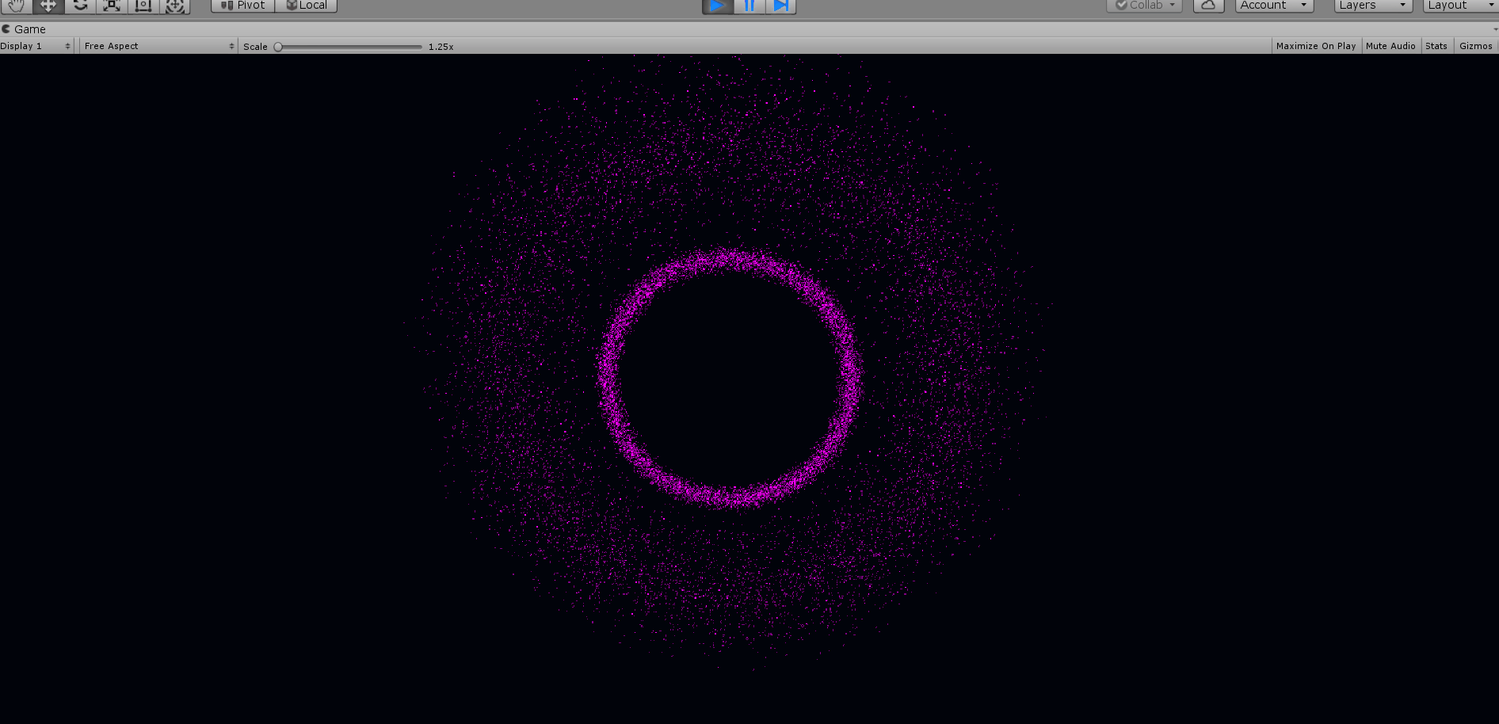
Task: Toggle the Stats overlay
Action: click(x=1436, y=46)
